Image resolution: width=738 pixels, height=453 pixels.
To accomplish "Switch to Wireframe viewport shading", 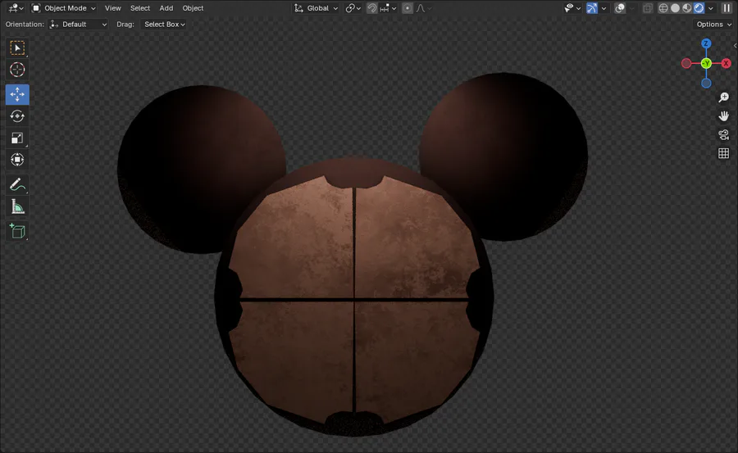I will tap(663, 8).
